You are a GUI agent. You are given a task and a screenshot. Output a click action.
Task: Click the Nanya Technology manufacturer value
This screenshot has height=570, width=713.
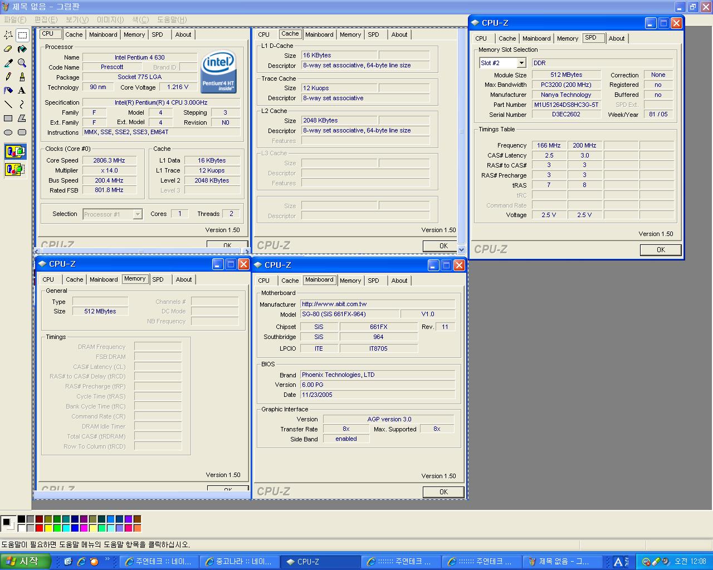[566, 95]
